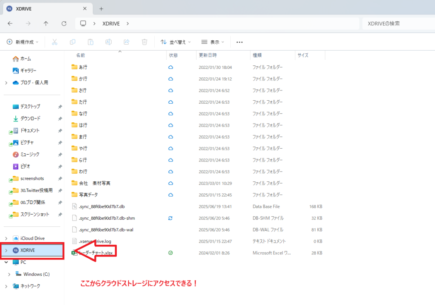Screen dimensions: 435x305
Task: Open ダウンロード in quick access
Action: (27, 119)
